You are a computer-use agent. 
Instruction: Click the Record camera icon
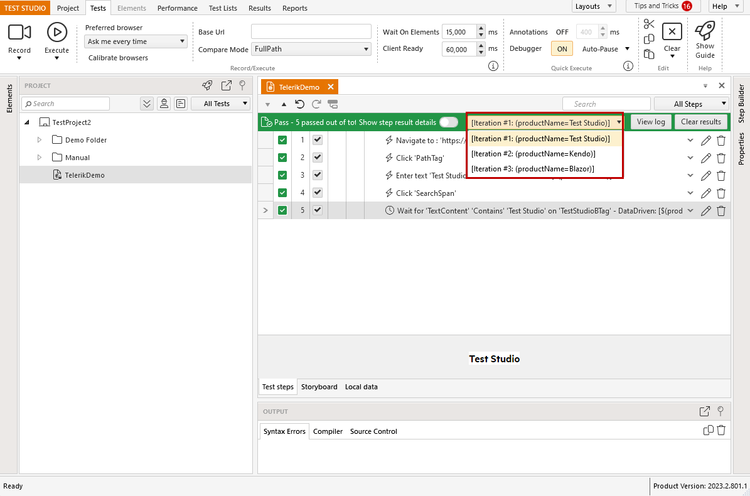19,32
